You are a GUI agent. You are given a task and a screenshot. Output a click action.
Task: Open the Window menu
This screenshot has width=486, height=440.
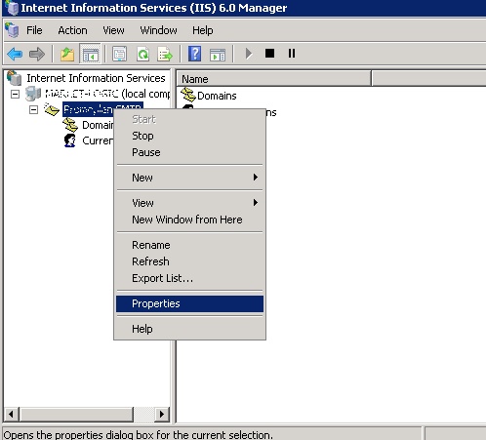pyautogui.click(x=158, y=30)
